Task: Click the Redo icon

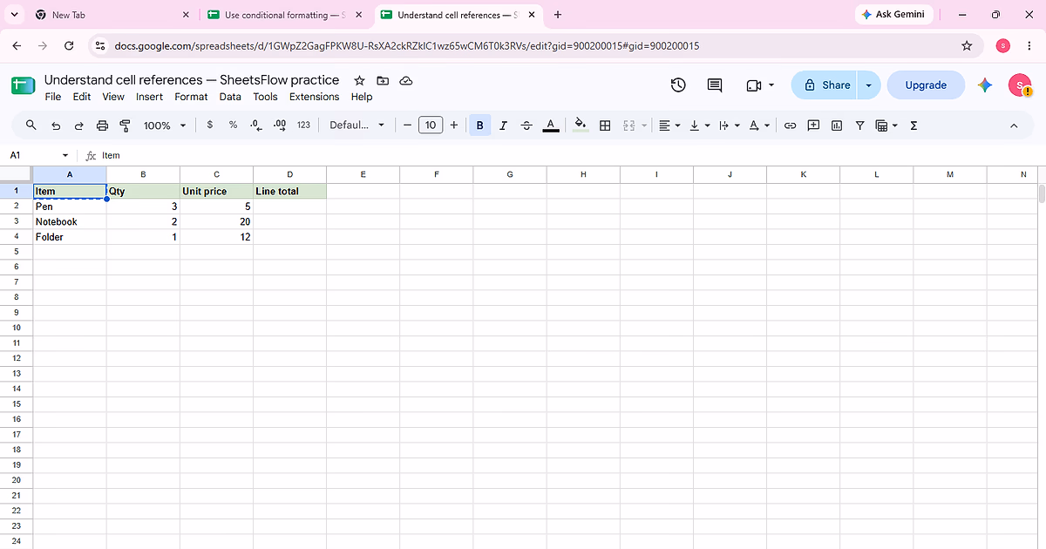Action: [78, 125]
